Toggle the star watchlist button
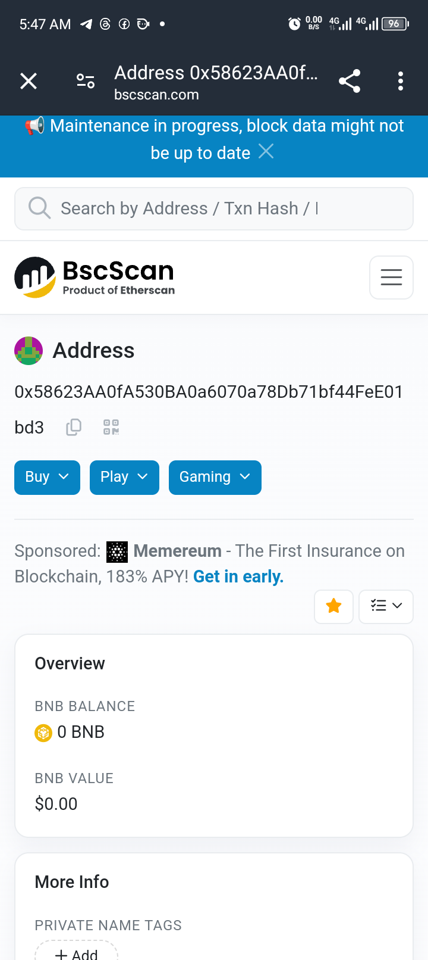The width and height of the screenshot is (428, 960). (x=333, y=606)
